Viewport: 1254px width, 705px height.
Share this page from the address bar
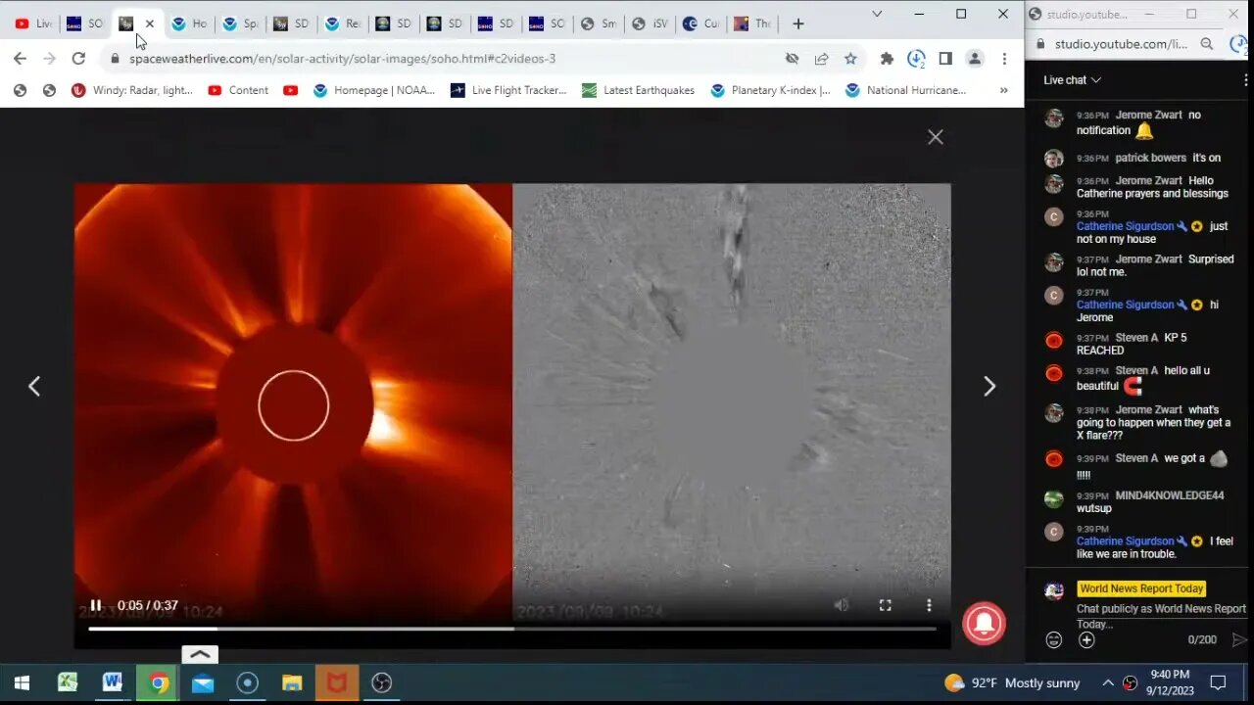pos(821,59)
